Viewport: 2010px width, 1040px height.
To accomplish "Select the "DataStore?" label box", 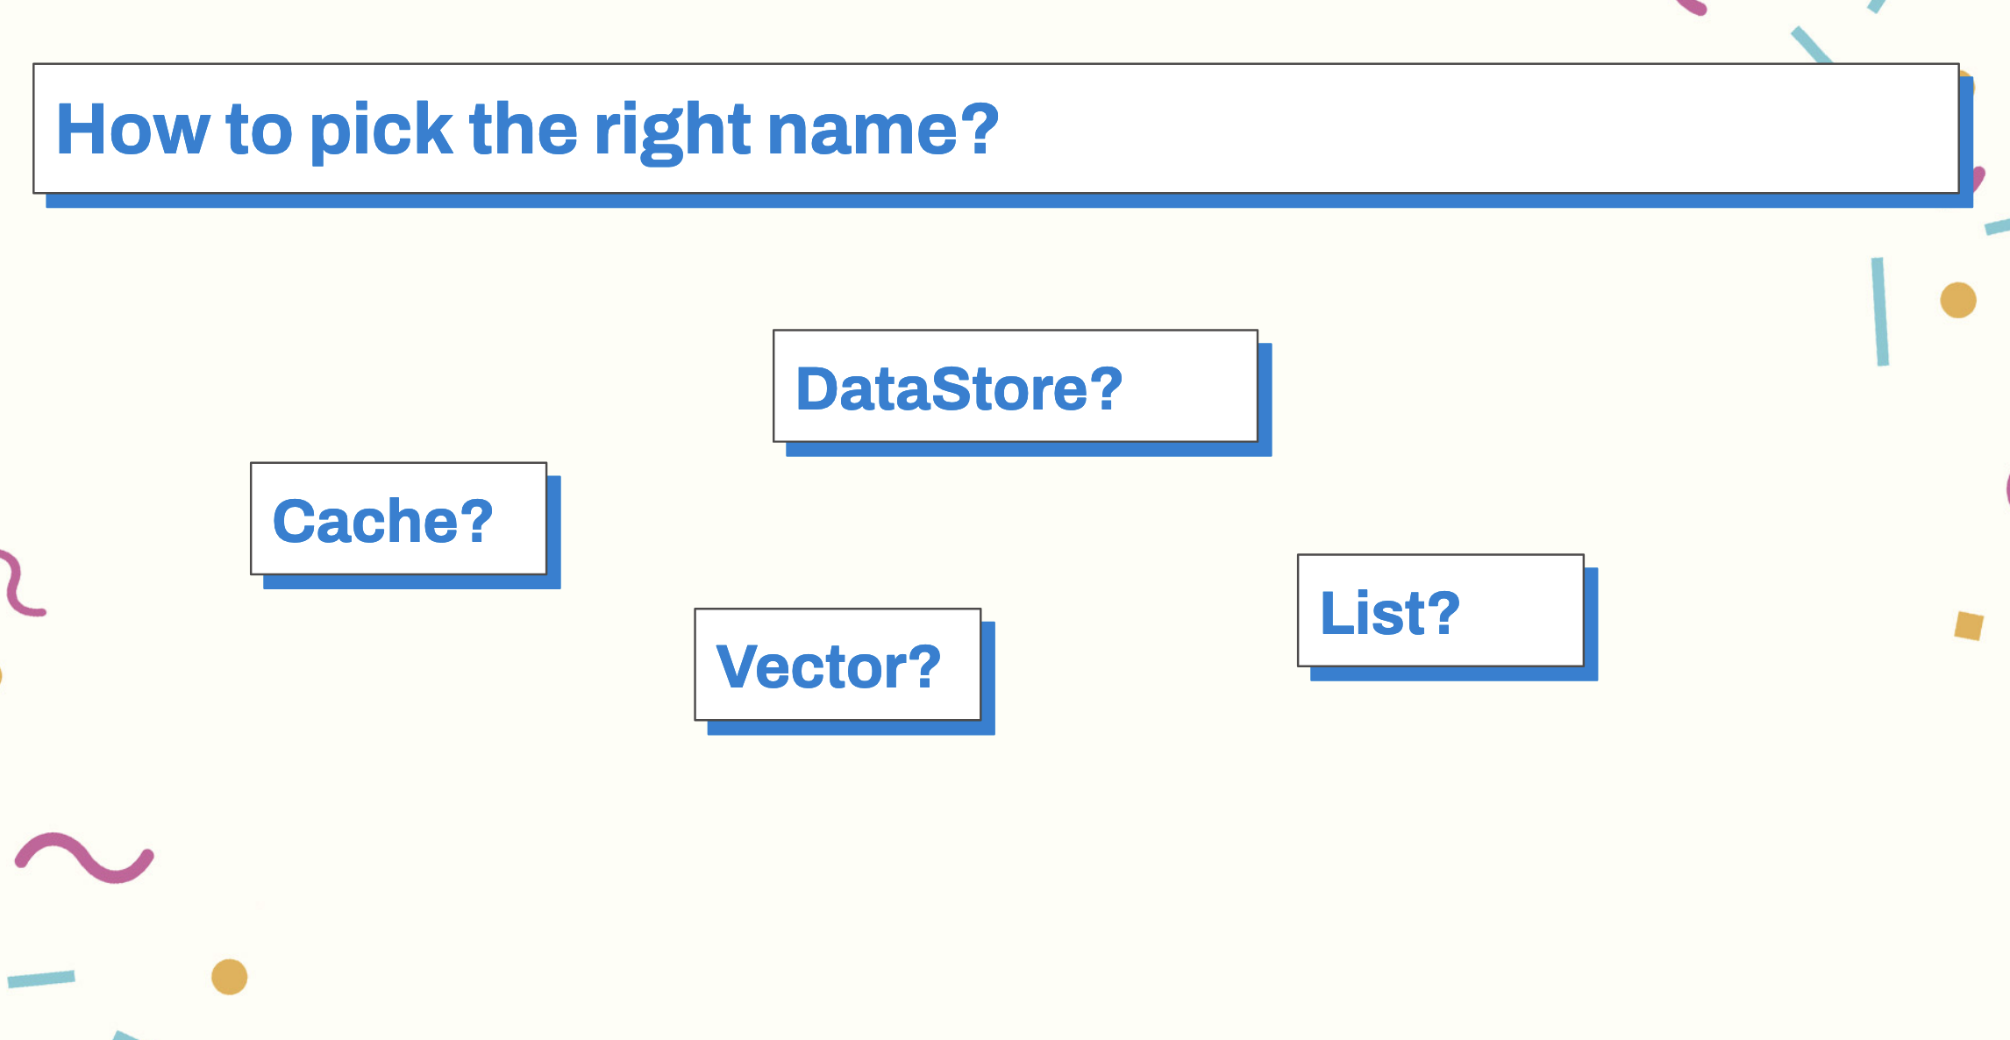I will pyautogui.click(x=1016, y=386).
